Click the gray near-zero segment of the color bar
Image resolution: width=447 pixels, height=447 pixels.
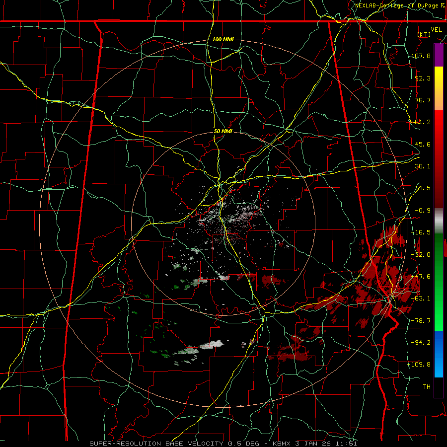(439, 221)
